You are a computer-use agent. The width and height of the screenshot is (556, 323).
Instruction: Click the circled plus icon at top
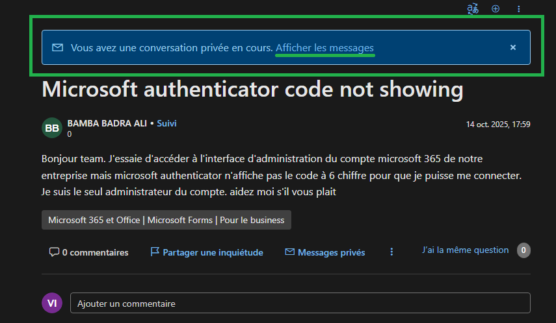(496, 9)
